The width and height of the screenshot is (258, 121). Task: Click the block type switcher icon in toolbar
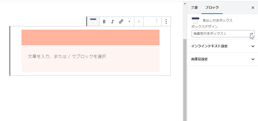pos(93,21)
